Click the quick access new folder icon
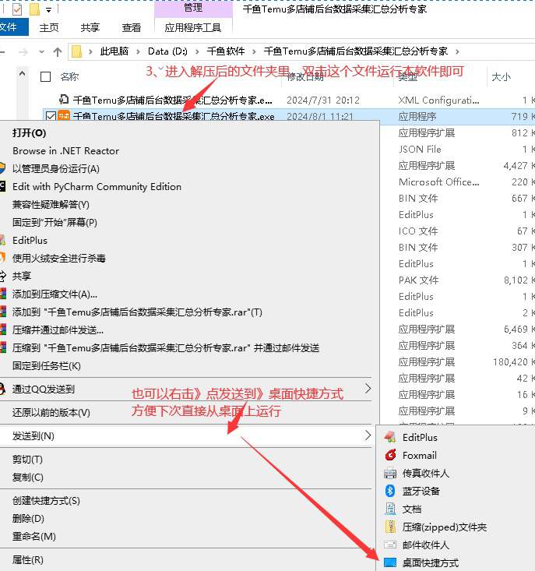 click(34, 9)
